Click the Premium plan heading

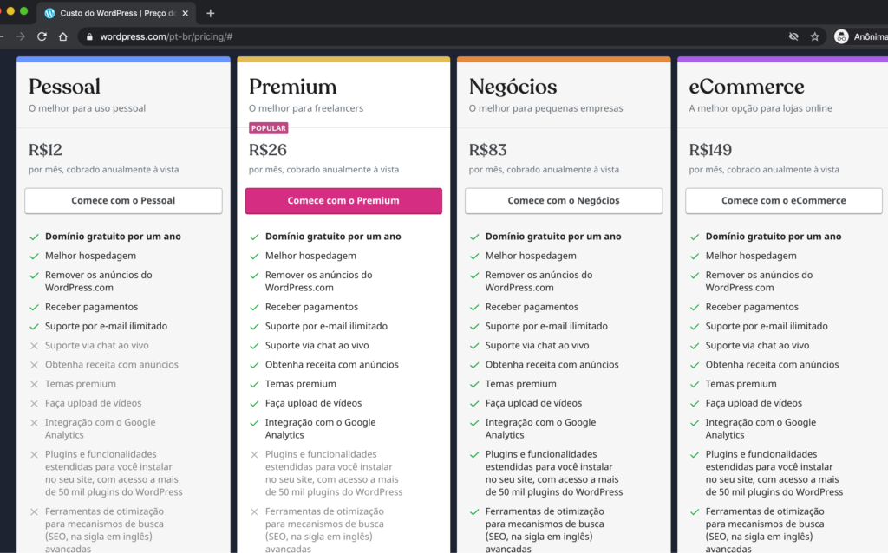click(292, 87)
